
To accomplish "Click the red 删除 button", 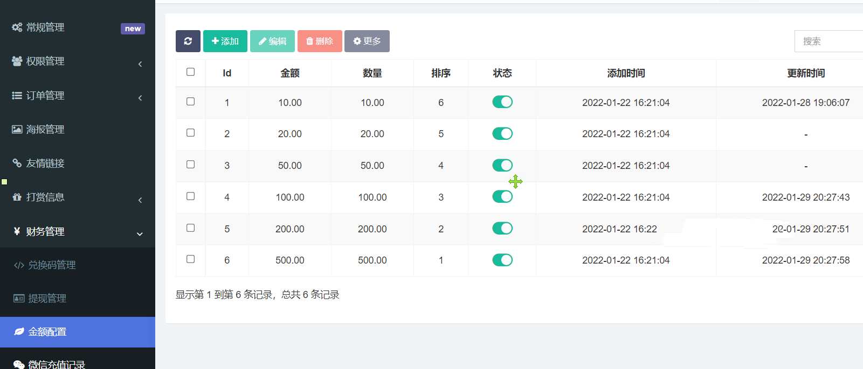I will point(320,41).
